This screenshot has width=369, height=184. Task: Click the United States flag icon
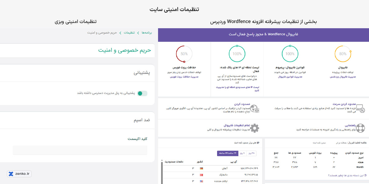[x=201, y=181]
